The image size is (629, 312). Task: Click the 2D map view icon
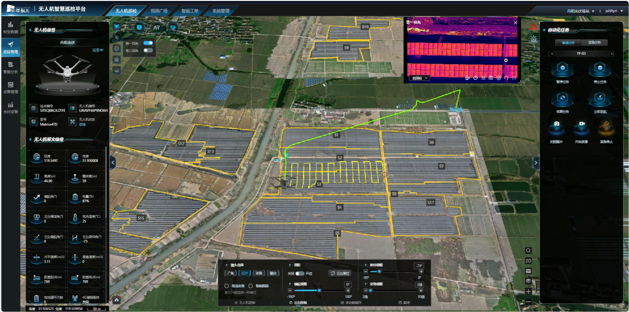coord(528,260)
